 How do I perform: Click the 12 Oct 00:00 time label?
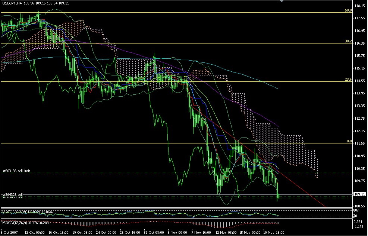(x=35, y=233)
